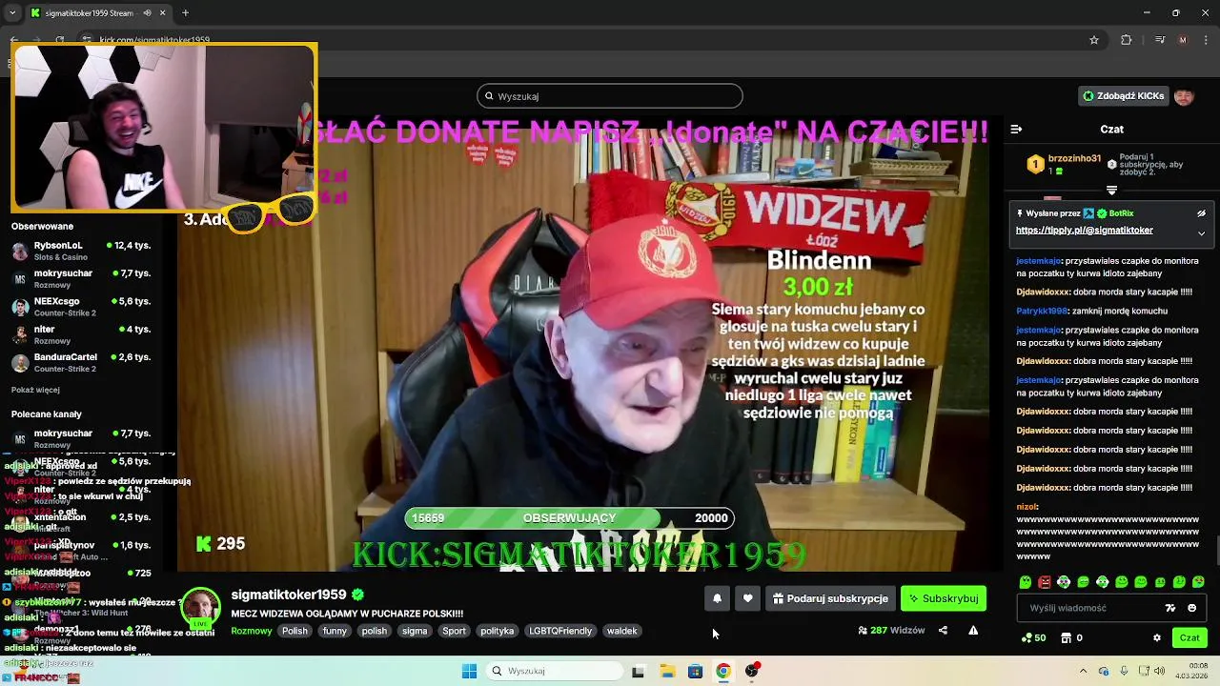
Task: Select the Sport tag
Action: click(454, 631)
